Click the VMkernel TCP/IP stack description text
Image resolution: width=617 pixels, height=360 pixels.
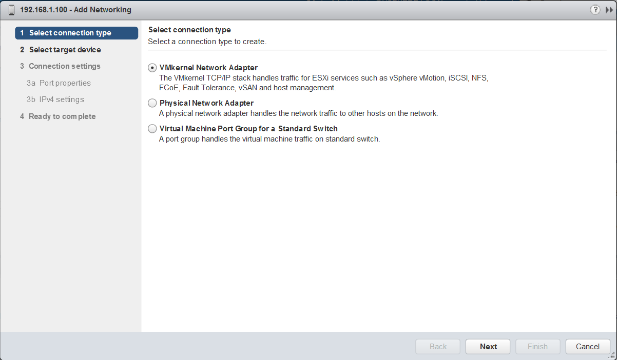click(323, 83)
